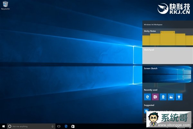Click the 'Suggested' heading
The height and width of the screenshot is (129, 193).
pos(149,105)
